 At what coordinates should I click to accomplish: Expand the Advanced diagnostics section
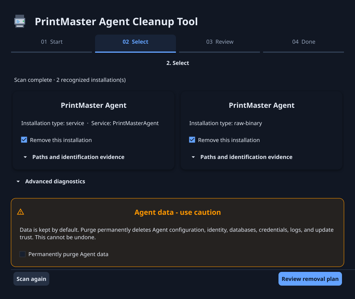point(51,181)
